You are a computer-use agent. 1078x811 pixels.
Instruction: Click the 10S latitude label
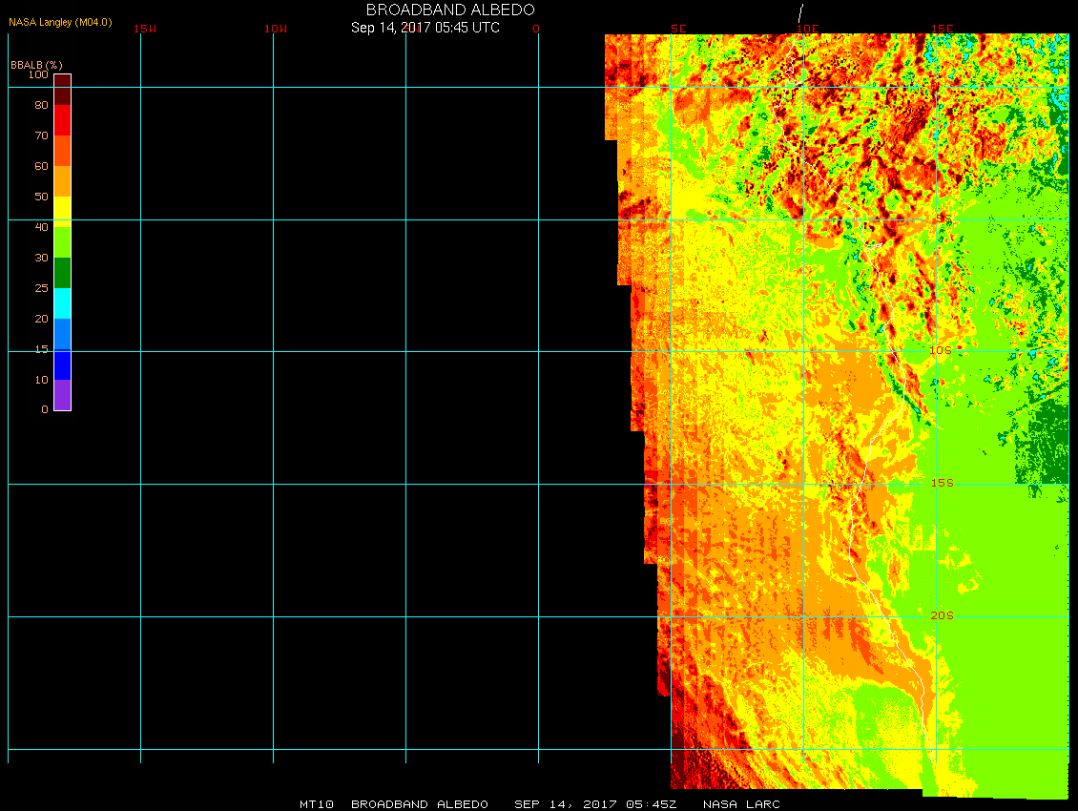[941, 350]
